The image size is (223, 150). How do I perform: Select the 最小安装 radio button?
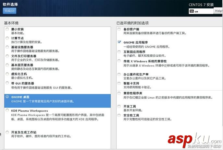tap(7, 29)
